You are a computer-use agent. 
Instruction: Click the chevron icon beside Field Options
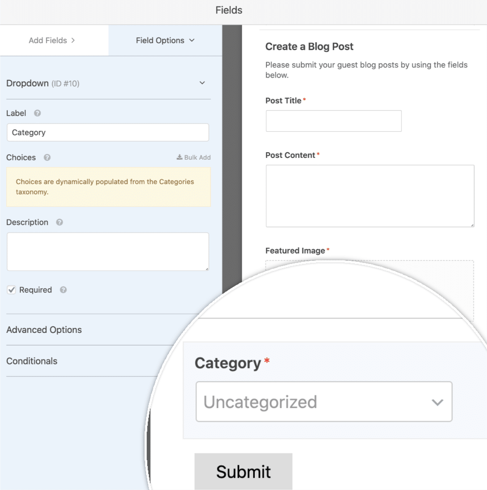click(x=192, y=40)
